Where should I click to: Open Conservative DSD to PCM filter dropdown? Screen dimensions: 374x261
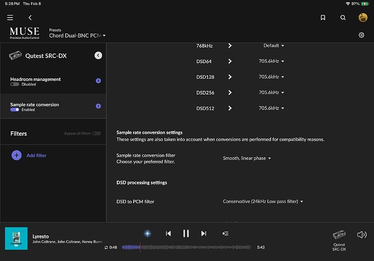coord(263,201)
